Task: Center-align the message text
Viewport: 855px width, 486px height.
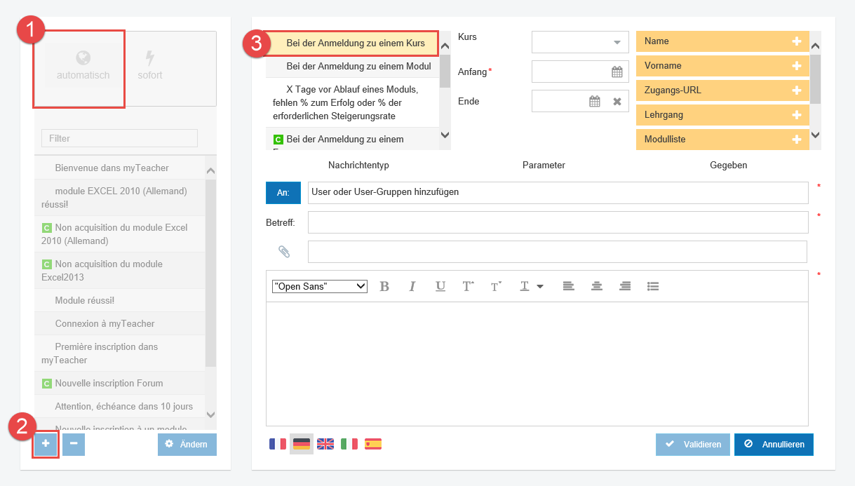Action: (597, 286)
